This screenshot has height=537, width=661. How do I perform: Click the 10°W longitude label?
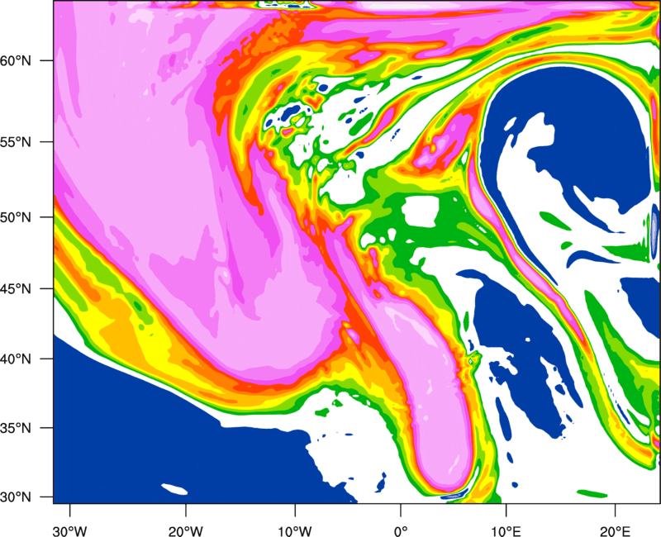[x=295, y=531]
